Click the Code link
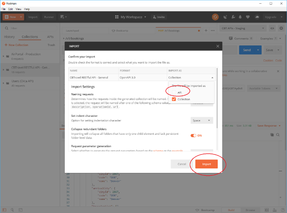The height and width of the screenshot is (213, 287). tap(278, 60)
